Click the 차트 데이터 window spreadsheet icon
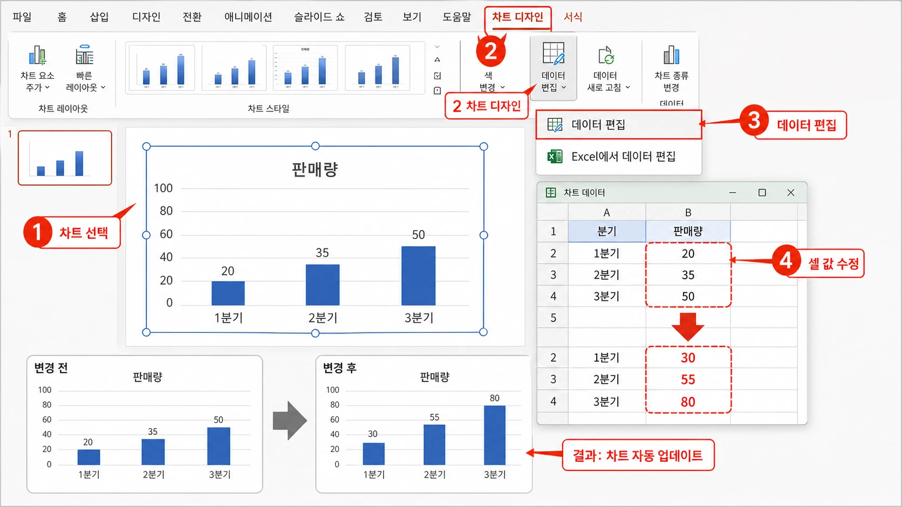The image size is (902, 507). (551, 192)
